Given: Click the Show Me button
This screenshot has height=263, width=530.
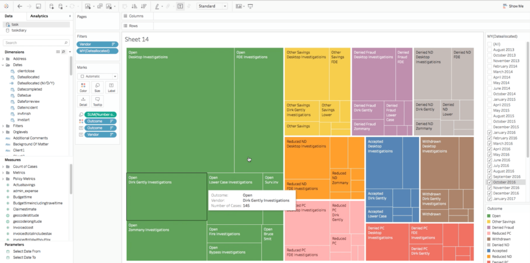Looking at the screenshot, I should (x=512, y=6).
